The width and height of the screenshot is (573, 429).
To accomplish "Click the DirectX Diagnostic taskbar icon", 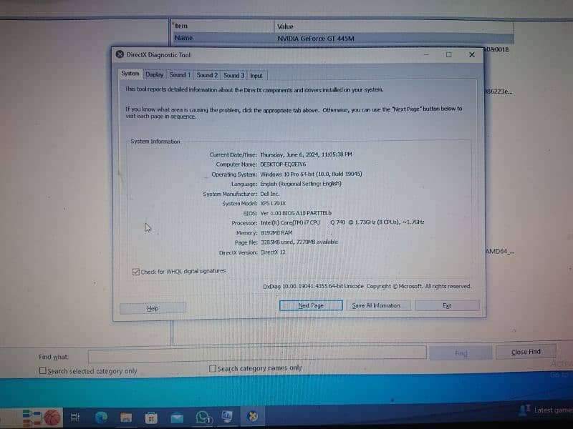I will (252, 417).
